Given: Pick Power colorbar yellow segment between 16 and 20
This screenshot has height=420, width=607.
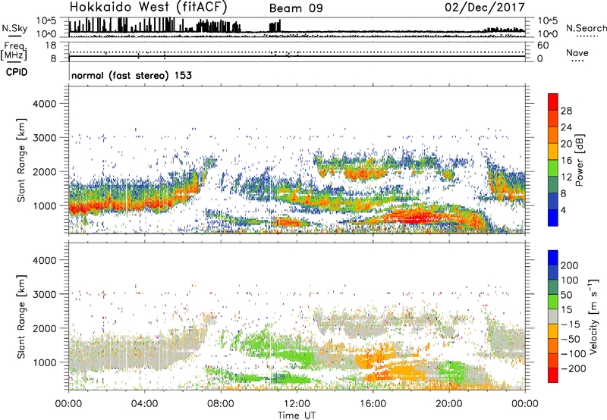Looking at the screenshot, I should coord(553,152).
